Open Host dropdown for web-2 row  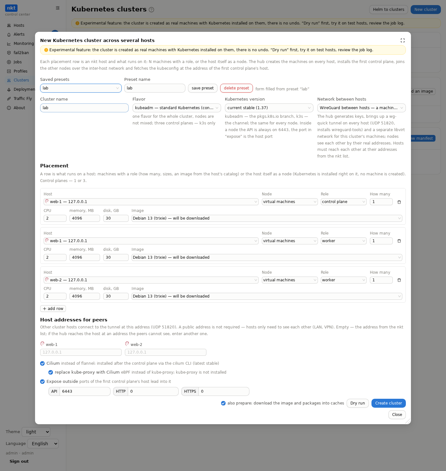pos(151,280)
